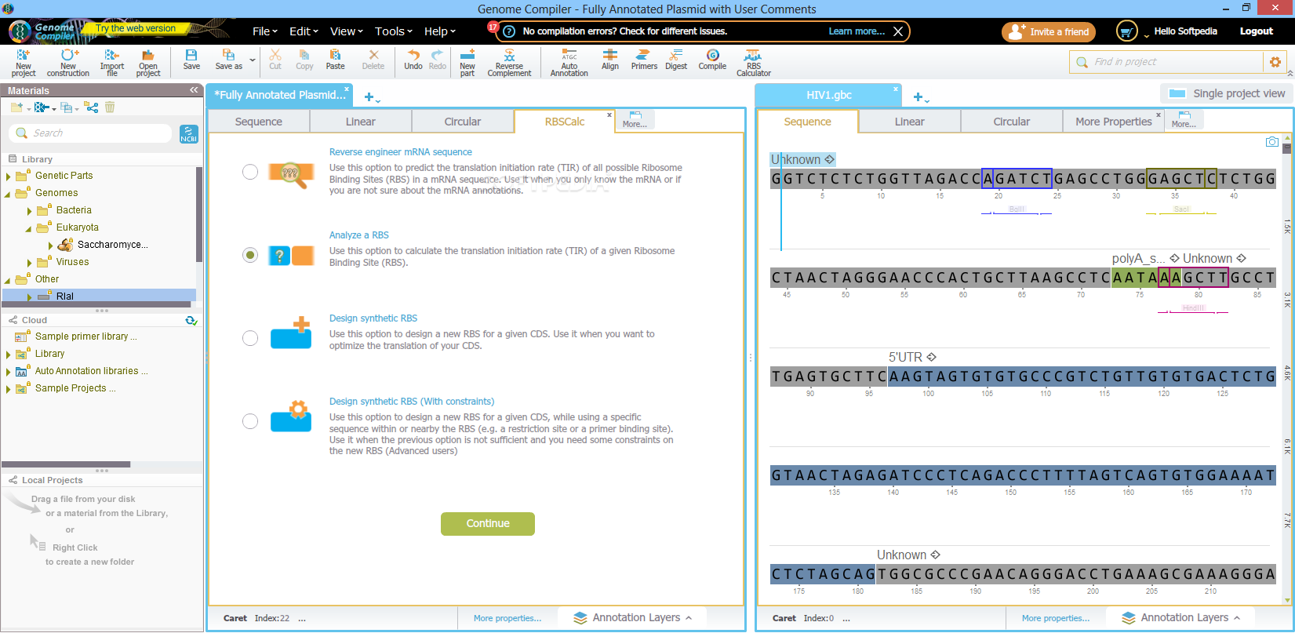This screenshot has width=1295, height=633.
Task: Click the Materials delete trash icon
Action: pyautogui.click(x=110, y=107)
